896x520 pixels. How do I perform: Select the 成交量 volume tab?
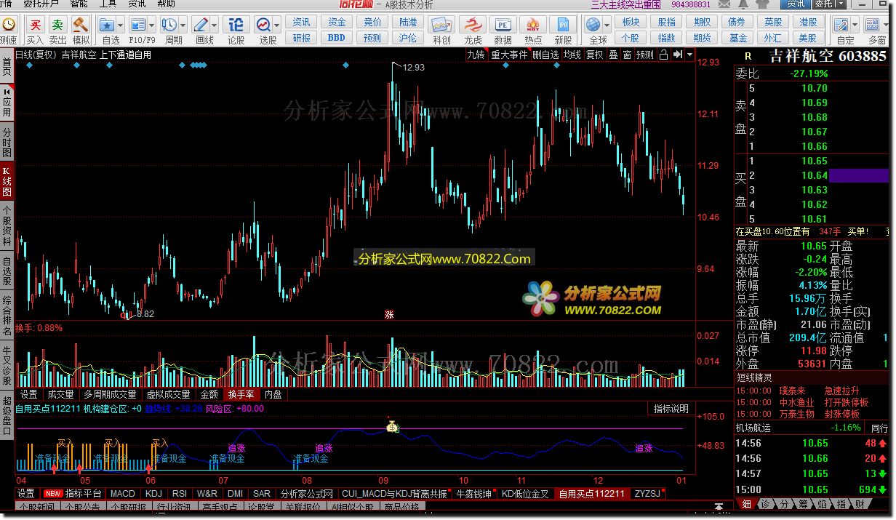click(x=60, y=394)
